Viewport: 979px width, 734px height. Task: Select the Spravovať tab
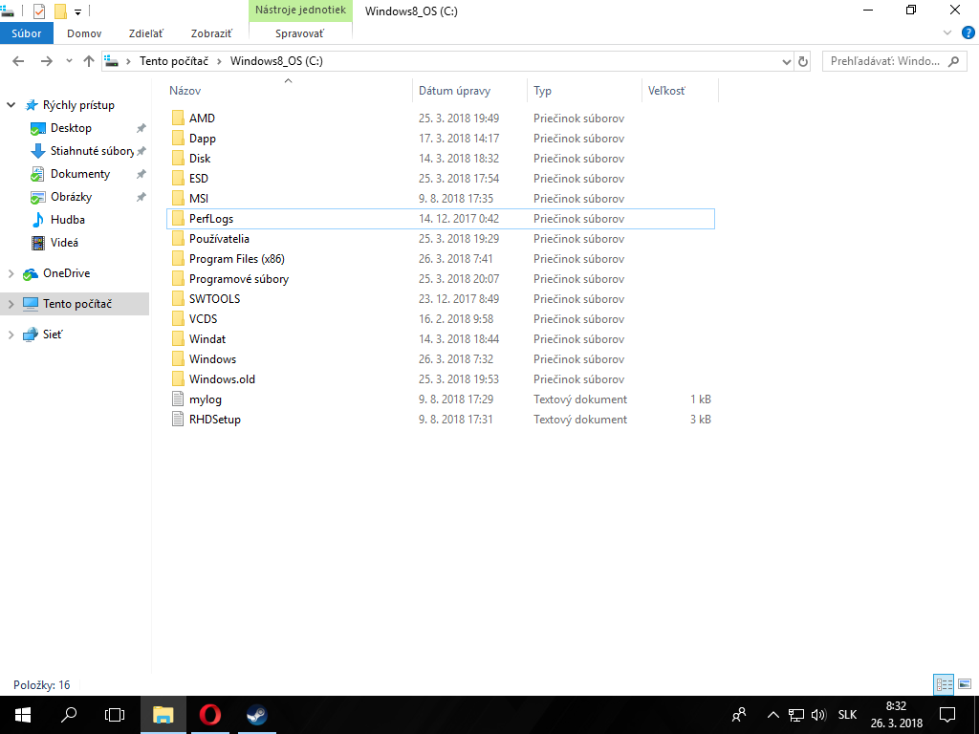tap(299, 33)
